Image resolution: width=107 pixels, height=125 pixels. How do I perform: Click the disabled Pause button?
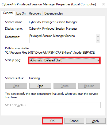pos(65,86)
